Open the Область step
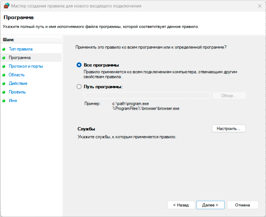266x217 pixels. tap(17, 75)
